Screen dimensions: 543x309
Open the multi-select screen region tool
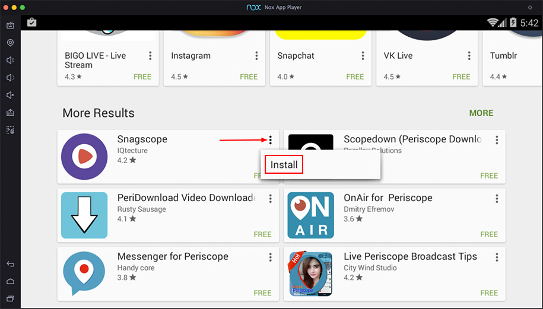click(x=10, y=130)
